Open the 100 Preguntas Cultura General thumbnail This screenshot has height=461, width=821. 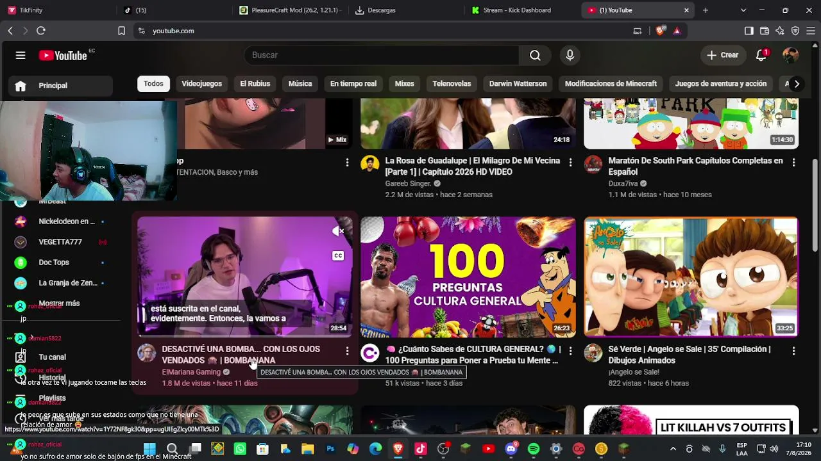click(x=468, y=277)
